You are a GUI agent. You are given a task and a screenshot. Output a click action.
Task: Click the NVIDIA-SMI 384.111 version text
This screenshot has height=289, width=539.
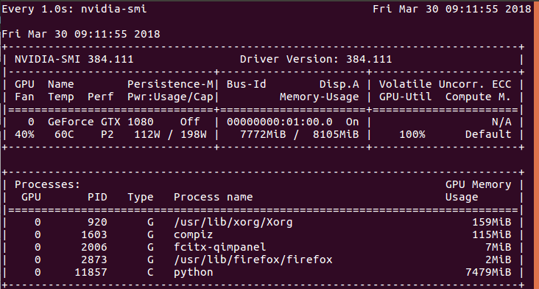click(74, 59)
